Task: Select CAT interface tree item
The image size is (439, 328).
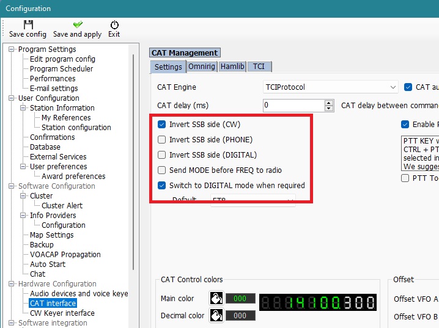Action: pyautogui.click(x=53, y=304)
